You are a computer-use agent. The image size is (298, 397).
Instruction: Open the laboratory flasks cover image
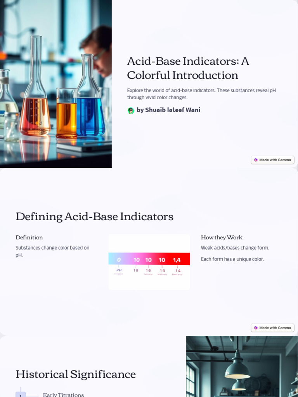click(x=56, y=84)
